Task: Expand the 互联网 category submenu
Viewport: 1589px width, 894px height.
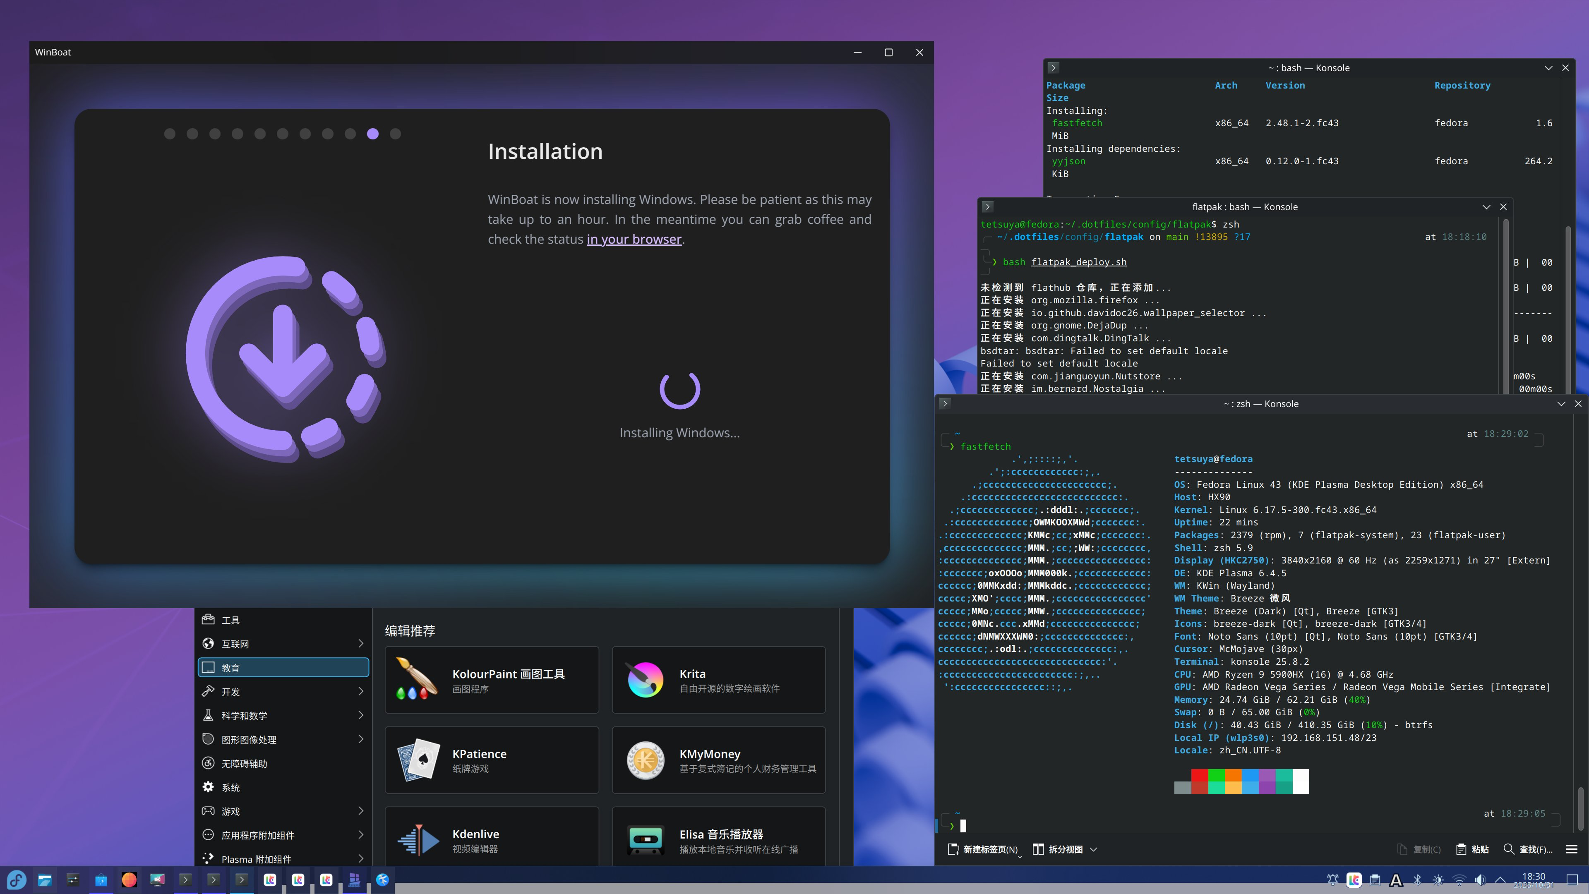Action: pos(361,644)
